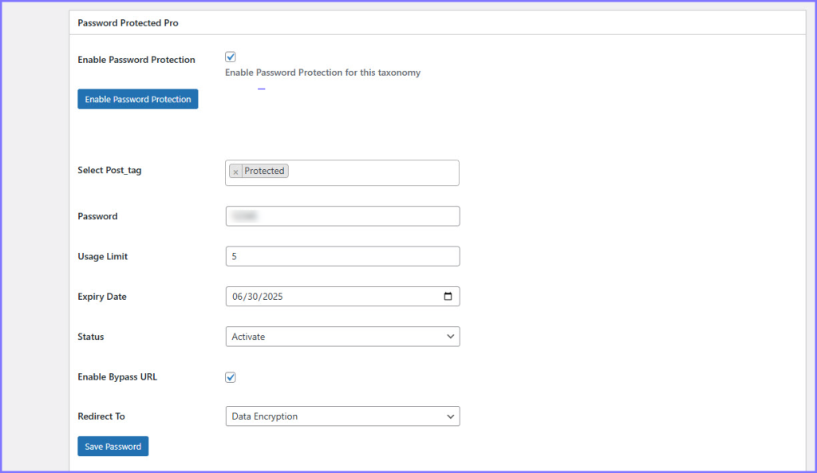This screenshot has height=473, width=817.
Task: Select the Expiry Date 06/30/2025 text
Action: click(x=258, y=297)
